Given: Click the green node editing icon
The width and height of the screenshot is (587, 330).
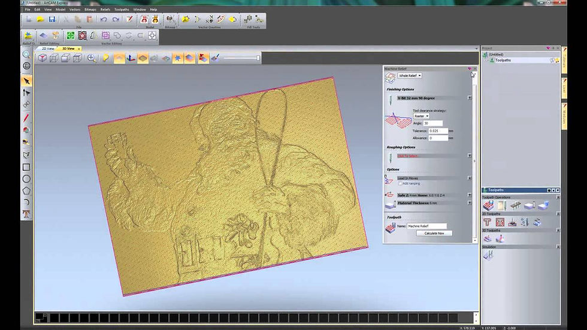Looking at the screenshot, I should [x=71, y=35].
